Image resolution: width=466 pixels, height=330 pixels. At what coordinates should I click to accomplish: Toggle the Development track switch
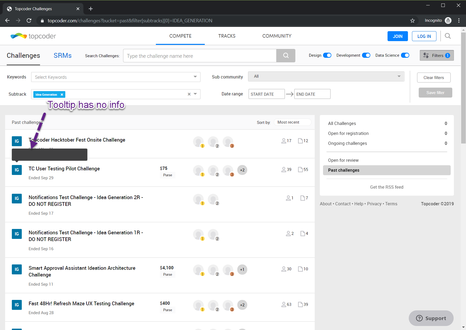pos(366,55)
